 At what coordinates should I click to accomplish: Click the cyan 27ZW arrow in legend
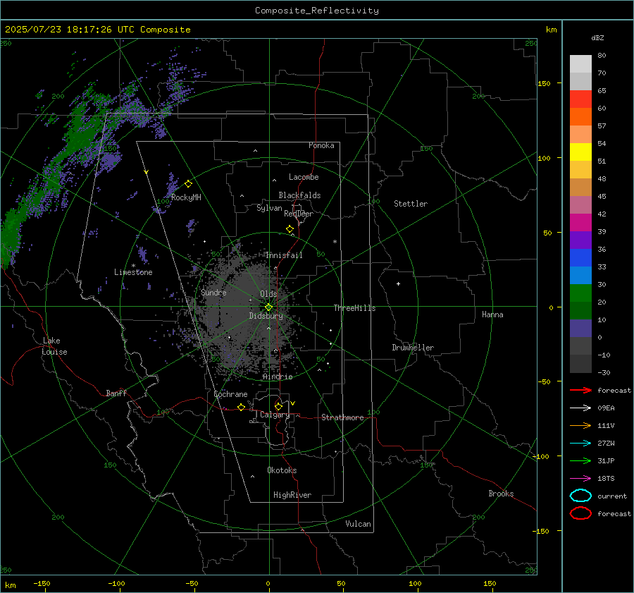[x=580, y=444]
